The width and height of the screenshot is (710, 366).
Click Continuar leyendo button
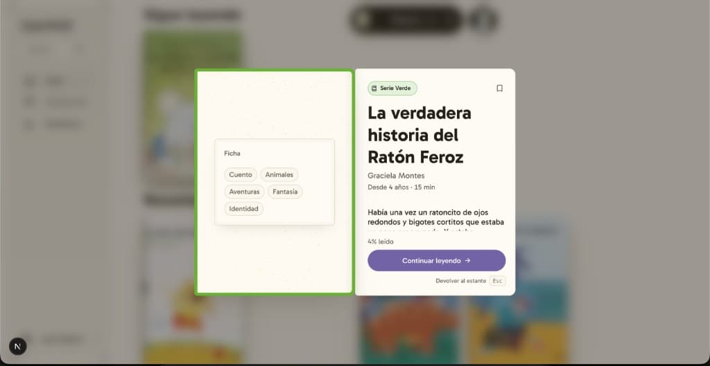point(437,261)
